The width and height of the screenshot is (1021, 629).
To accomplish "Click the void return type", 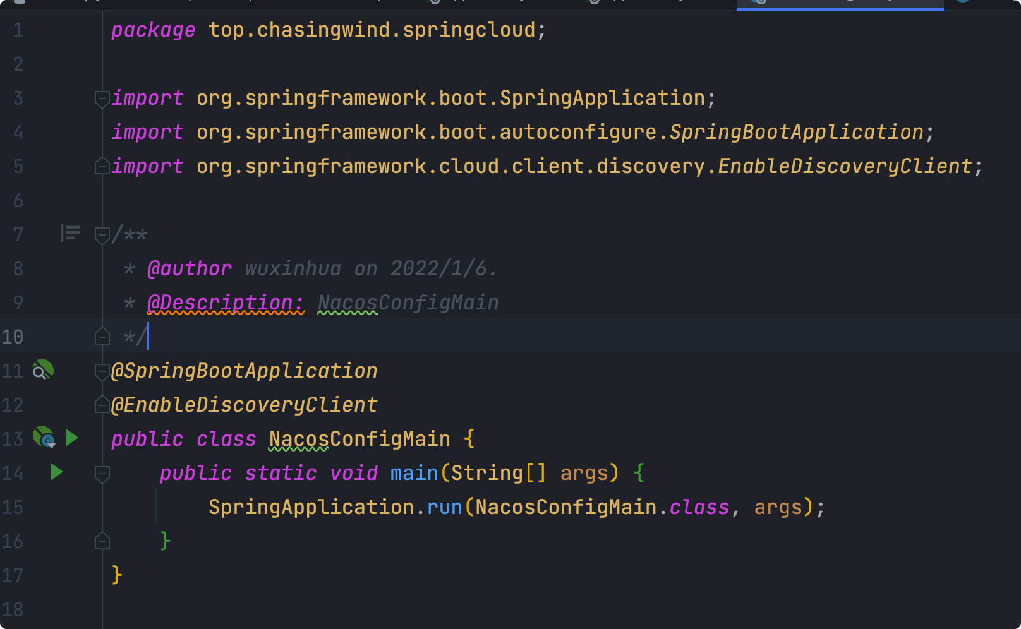I will point(354,474).
